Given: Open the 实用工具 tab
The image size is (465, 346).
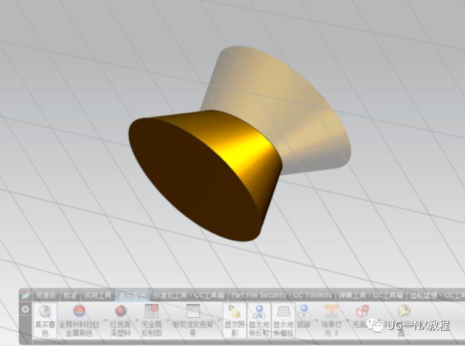Looking at the screenshot, I should [98, 295].
